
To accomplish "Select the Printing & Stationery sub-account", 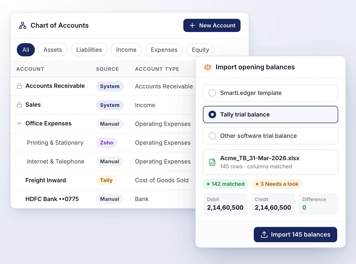I will click(55, 143).
